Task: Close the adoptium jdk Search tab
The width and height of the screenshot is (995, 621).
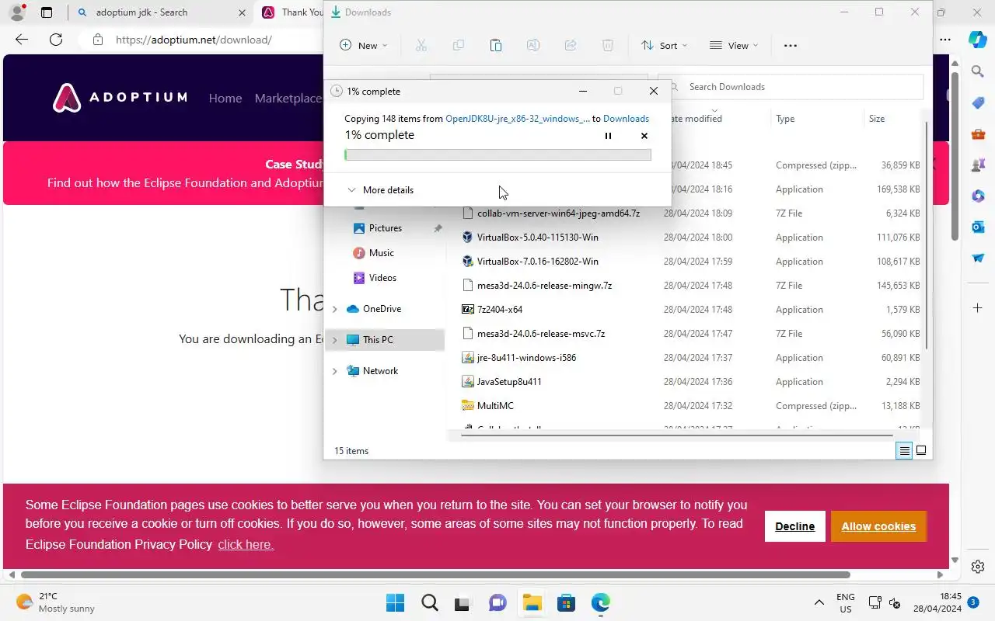Action: pyautogui.click(x=242, y=12)
